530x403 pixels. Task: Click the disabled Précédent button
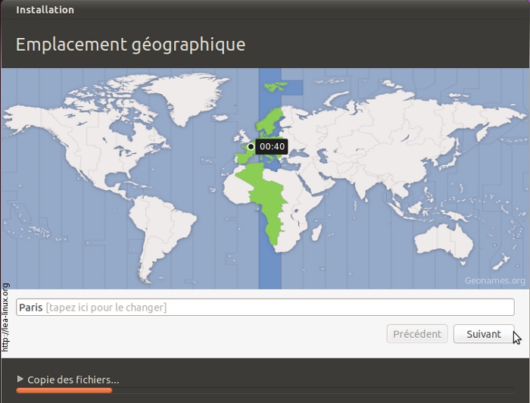tap(416, 334)
